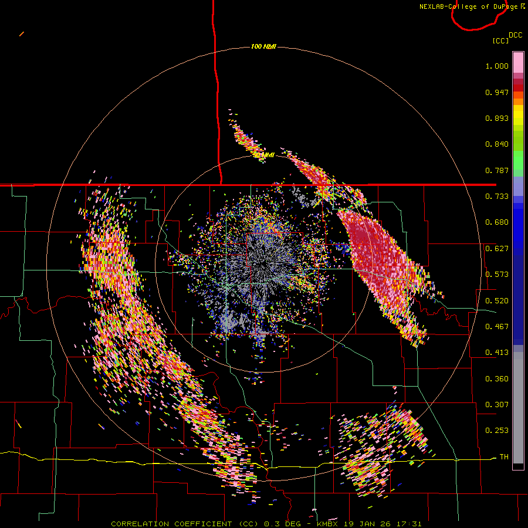The width and height of the screenshot is (528, 528).
Task: Click the 0.413 scale value
Action: pyautogui.click(x=497, y=353)
